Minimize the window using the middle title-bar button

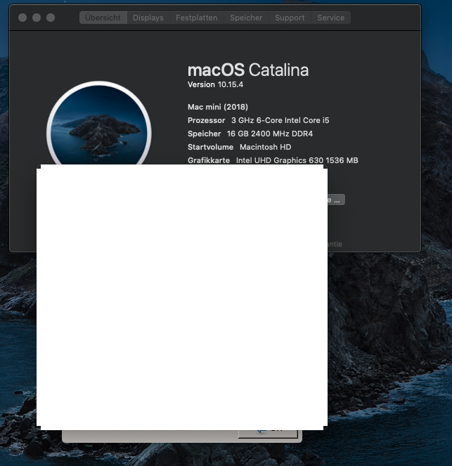point(37,18)
